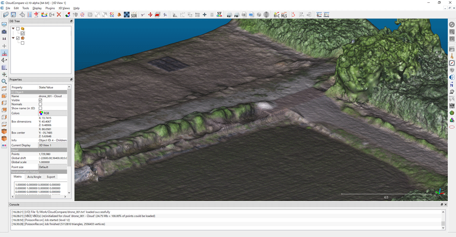
Task: Run the SOR noise filter tool
Action: 134,15
